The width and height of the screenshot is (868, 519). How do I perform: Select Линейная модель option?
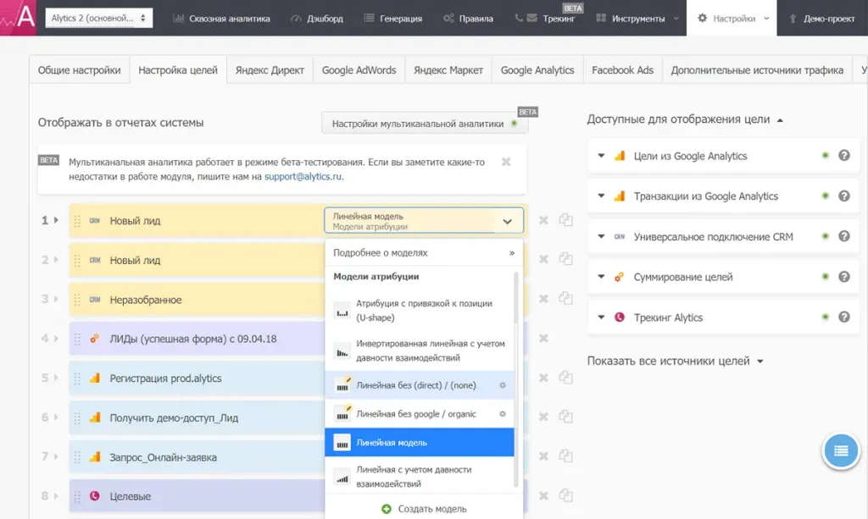click(x=419, y=442)
